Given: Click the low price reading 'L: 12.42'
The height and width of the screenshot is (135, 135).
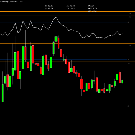Looking at the screenshot, I should [x=70, y=9].
